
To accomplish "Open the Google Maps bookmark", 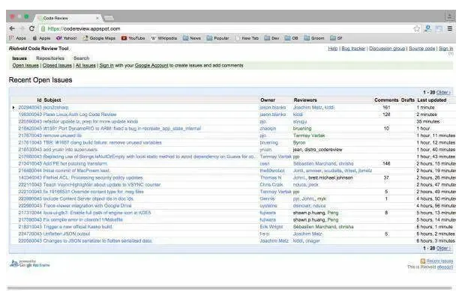I will coord(99,38).
